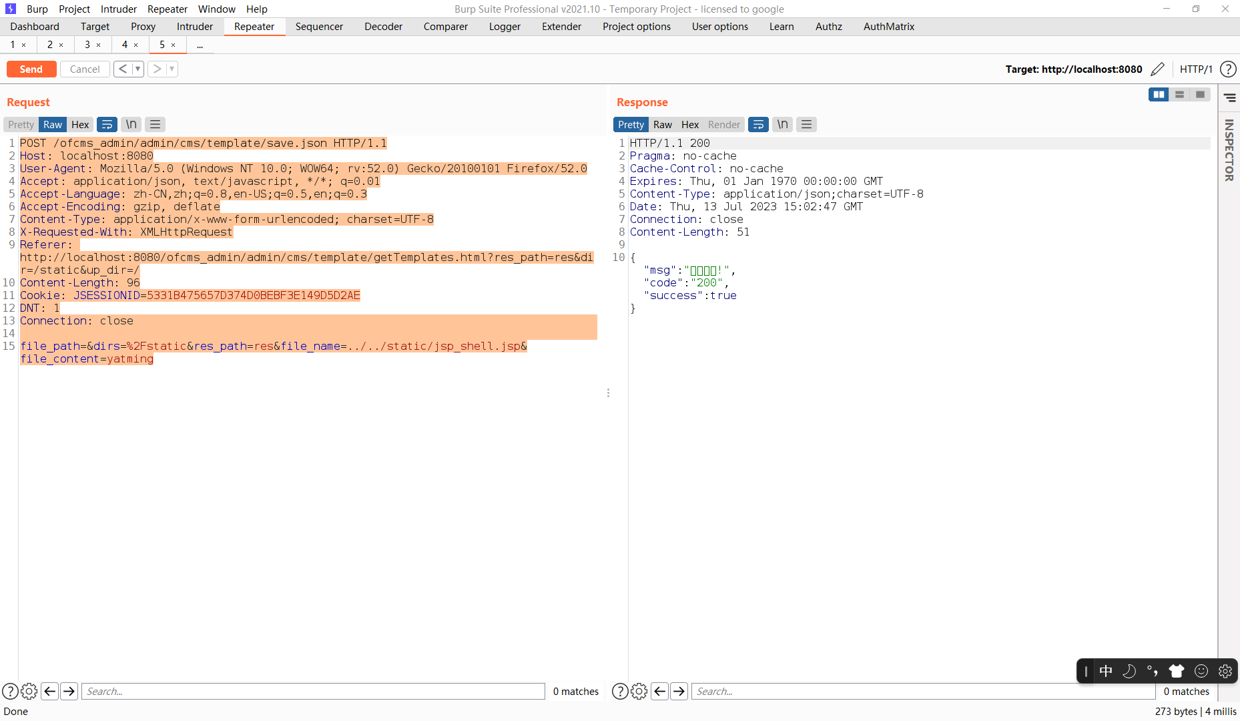Image resolution: width=1240 pixels, height=721 pixels.
Task: Switch to the Decoder tab
Action: [383, 27]
